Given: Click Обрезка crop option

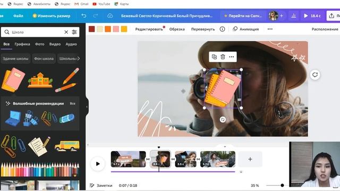Looking at the screenshot, I should [x=177, y=29].
